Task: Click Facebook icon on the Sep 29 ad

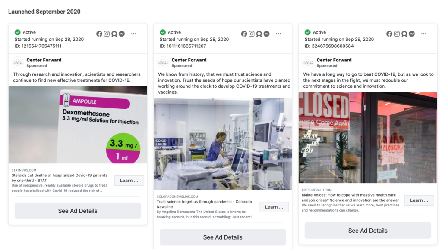Action: click(x=389, y=34)
